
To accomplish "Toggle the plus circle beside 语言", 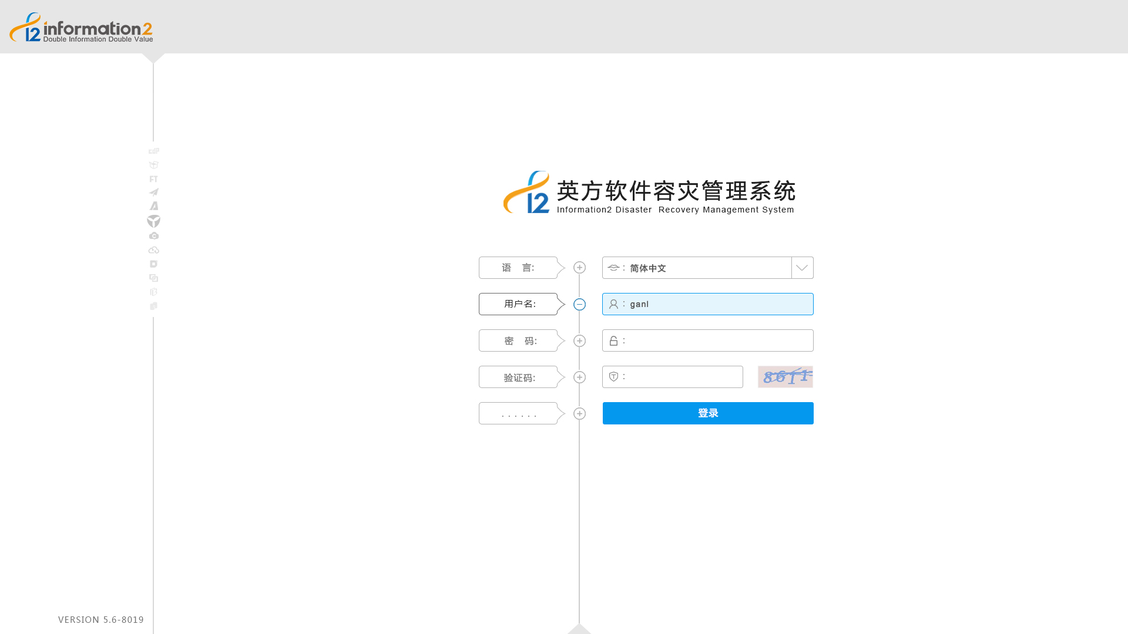I will click(x=579, y=268).
